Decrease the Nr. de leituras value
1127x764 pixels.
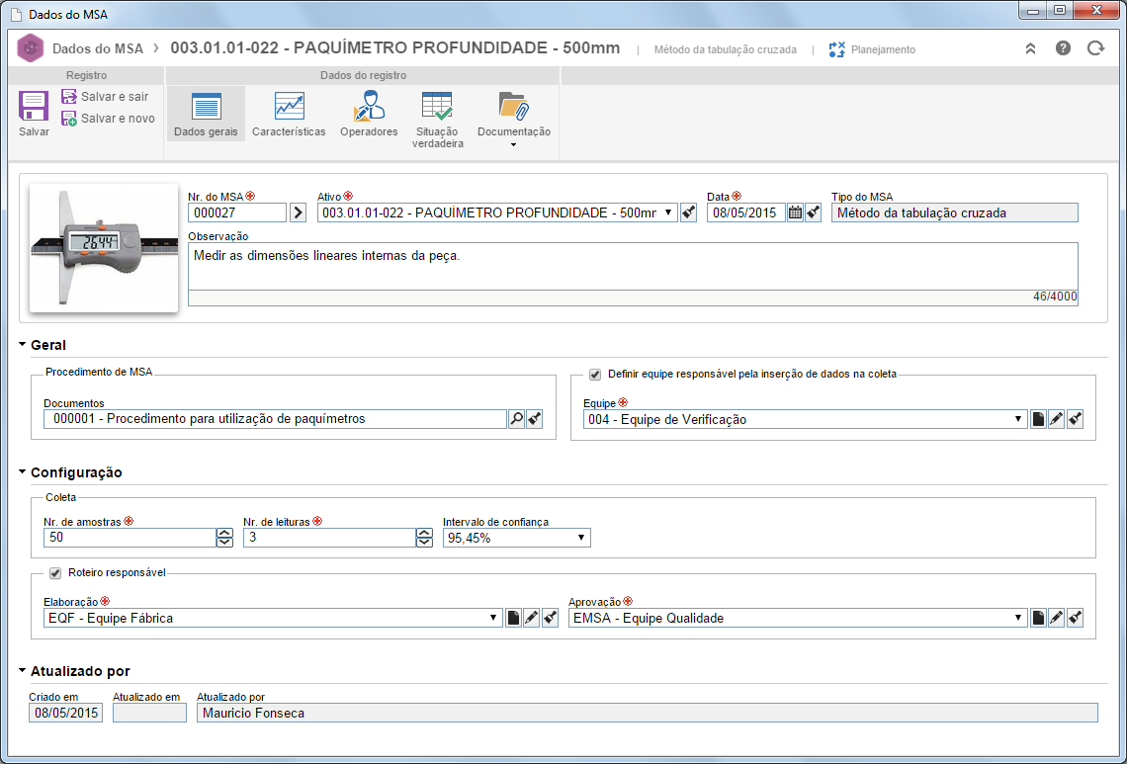point(425,542)
